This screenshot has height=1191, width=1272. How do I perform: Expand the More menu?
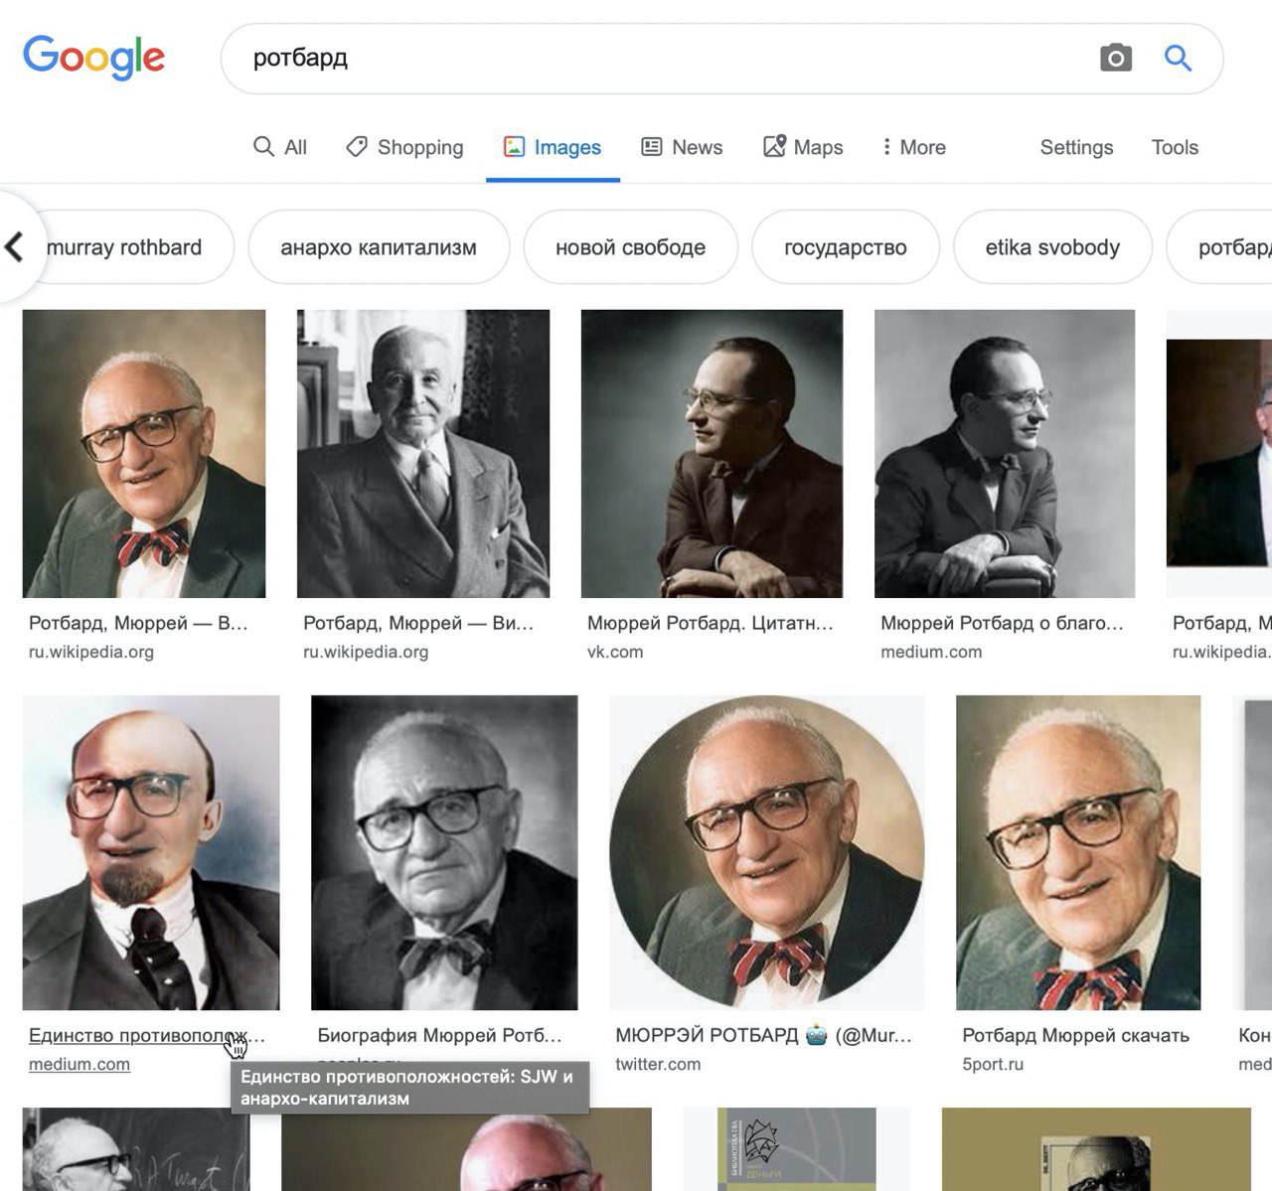913,147
